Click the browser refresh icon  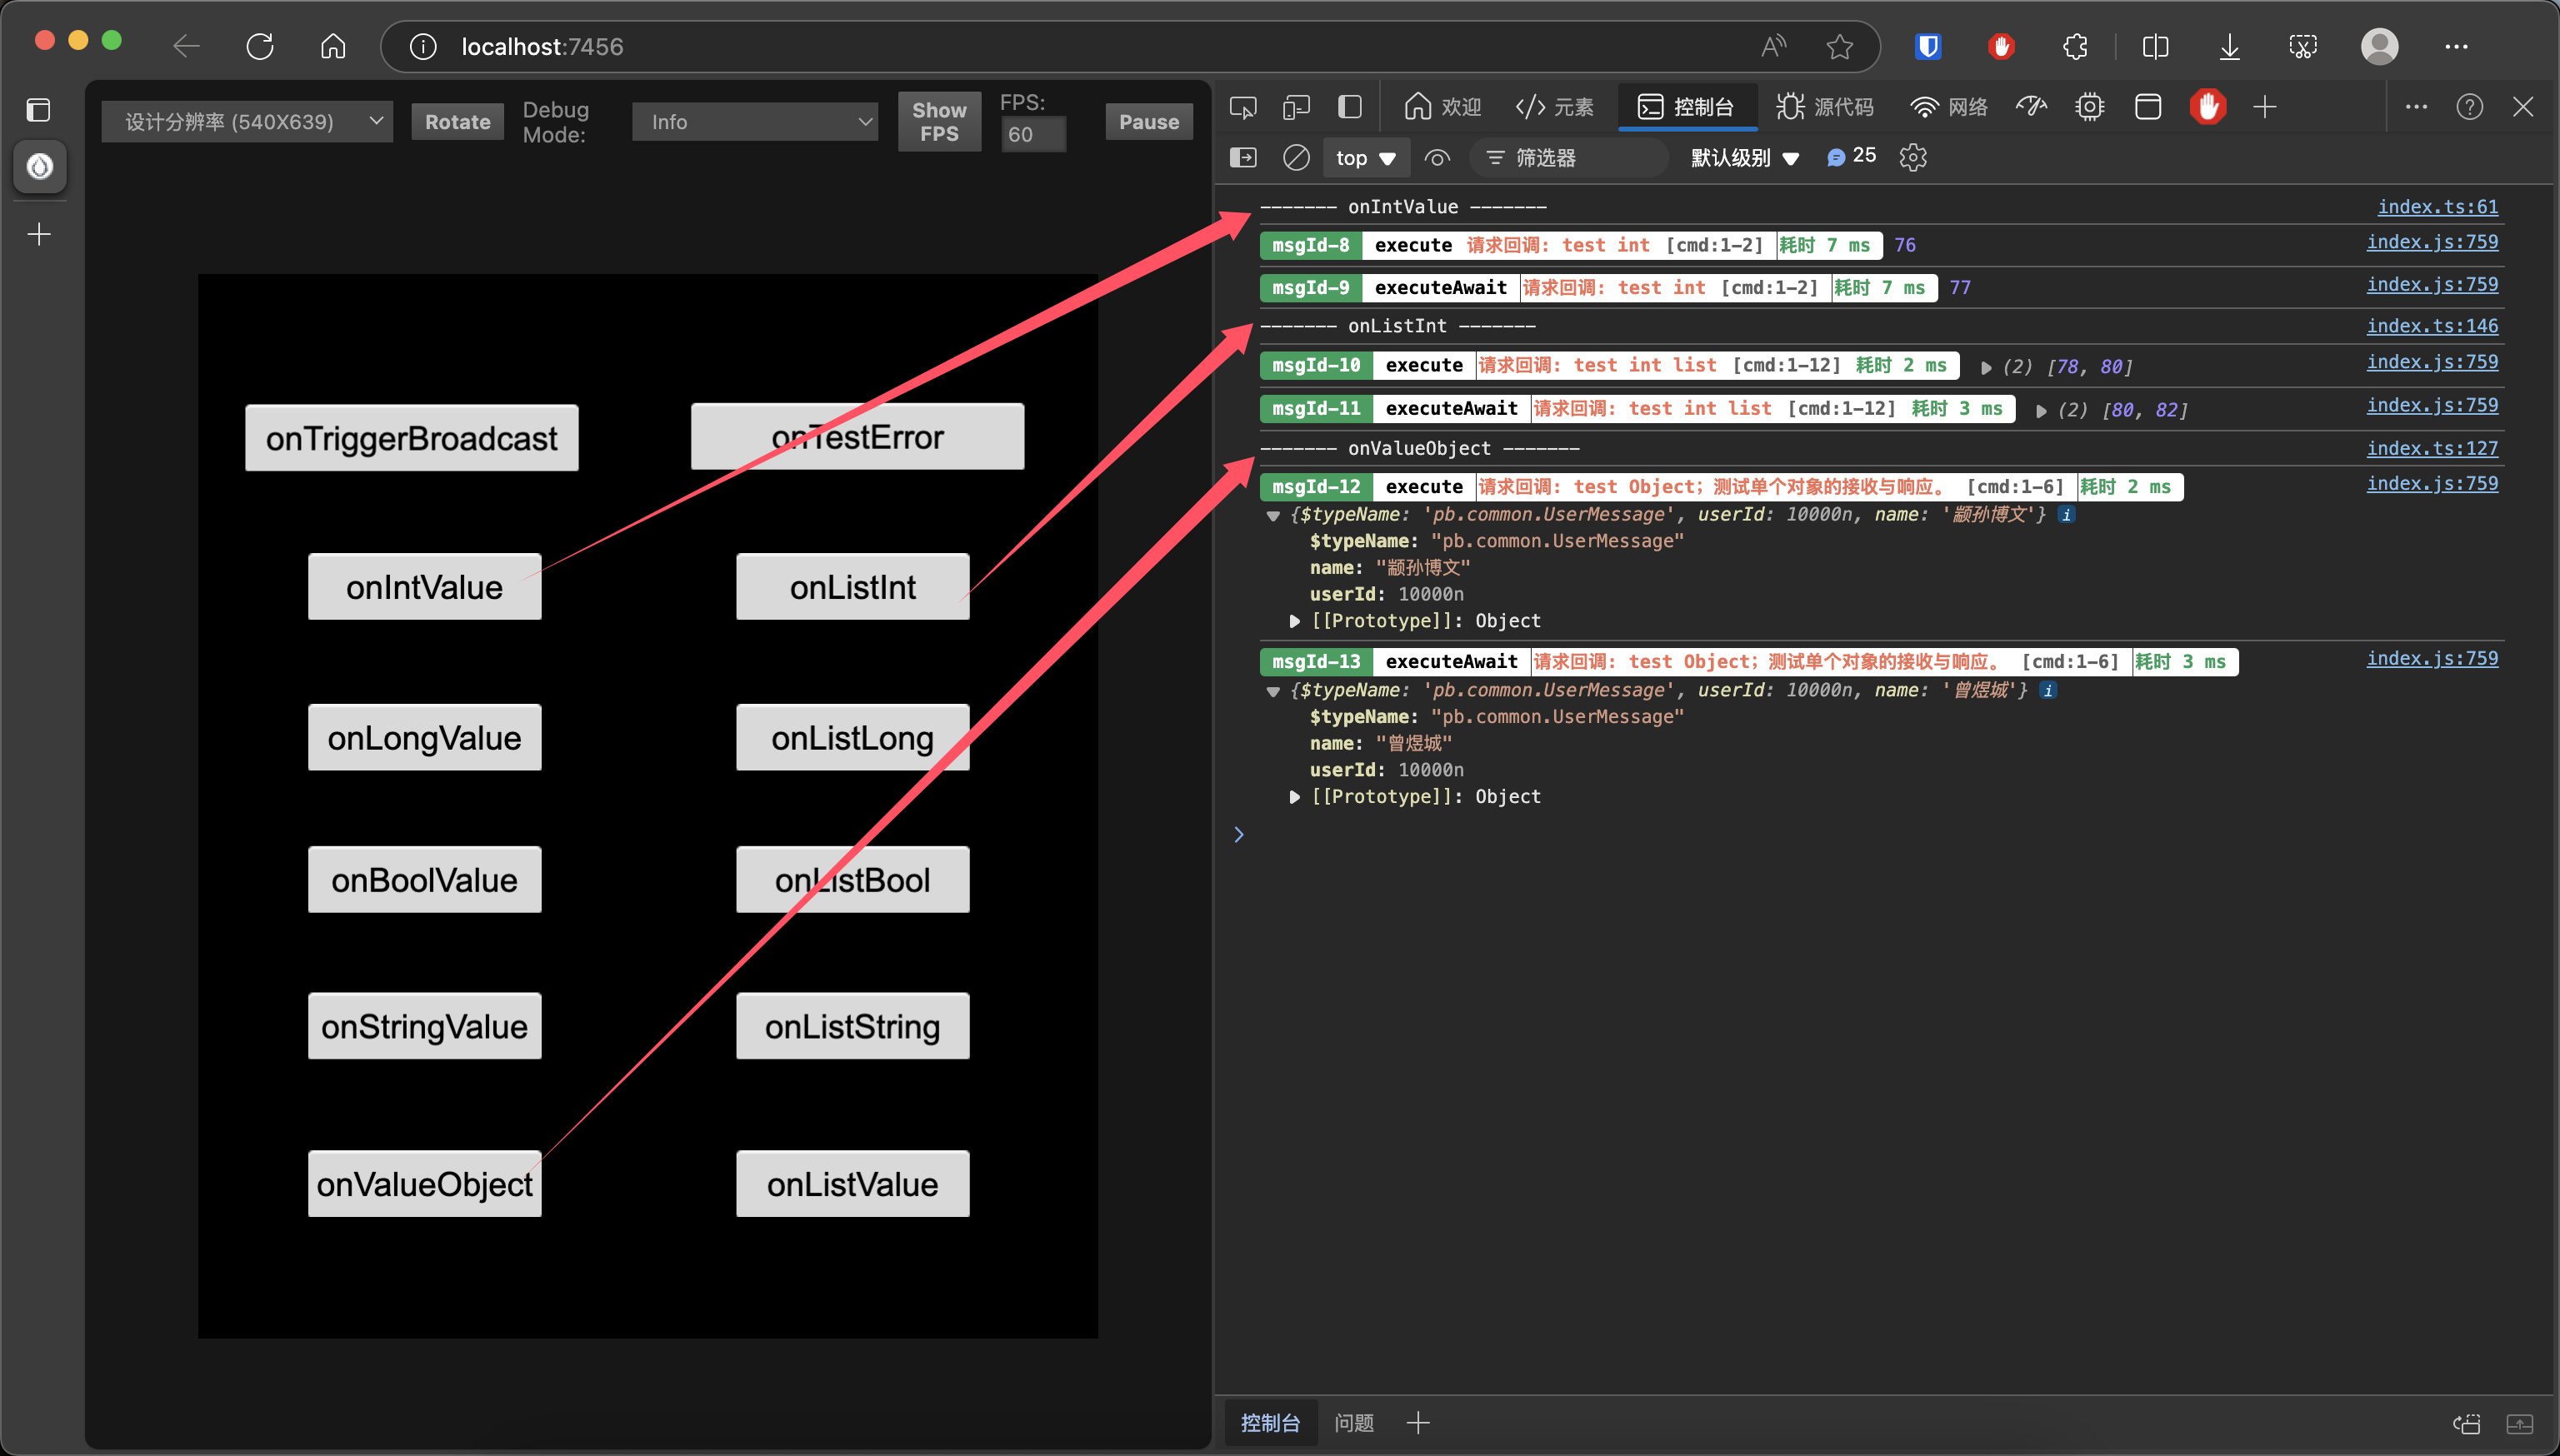click(260, 47)
